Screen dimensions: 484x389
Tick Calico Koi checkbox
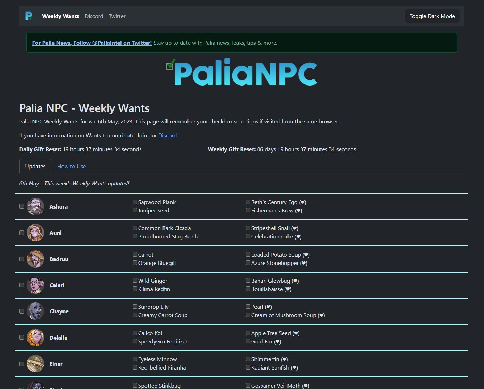click(135, 333)
